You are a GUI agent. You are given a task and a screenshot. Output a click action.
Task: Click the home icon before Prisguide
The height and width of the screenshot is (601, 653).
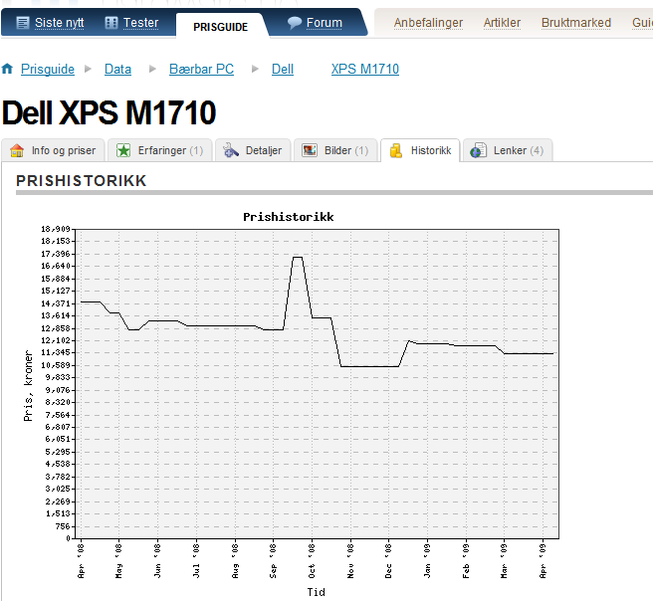(x=8, y=69)
